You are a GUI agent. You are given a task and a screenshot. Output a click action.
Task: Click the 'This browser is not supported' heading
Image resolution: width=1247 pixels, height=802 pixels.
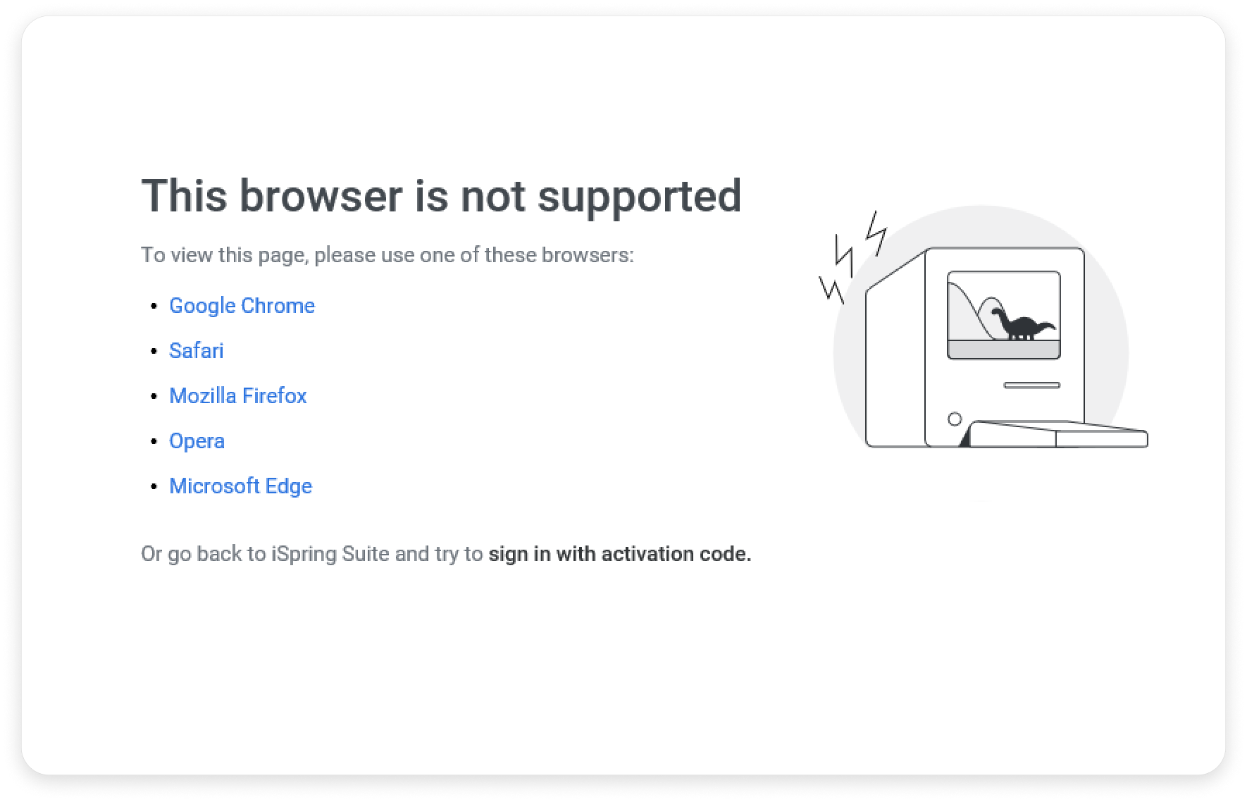pyautogui.click(x=441, y=195)
